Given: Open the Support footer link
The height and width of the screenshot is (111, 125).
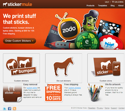Looking at the screenshot, I should pos(114,108).
